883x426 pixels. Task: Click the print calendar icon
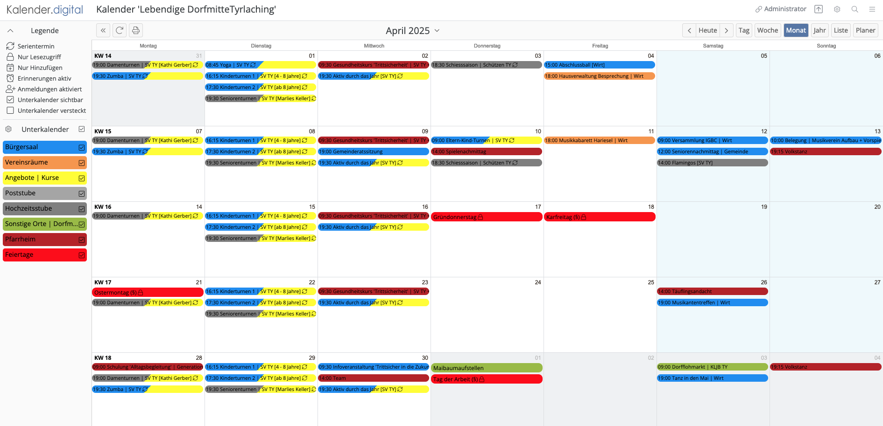pyautogui.click(x=136, y=30)
